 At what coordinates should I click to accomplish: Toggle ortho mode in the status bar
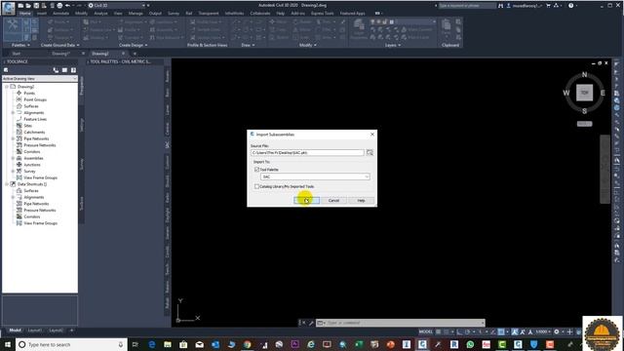[x=459, y=331]
